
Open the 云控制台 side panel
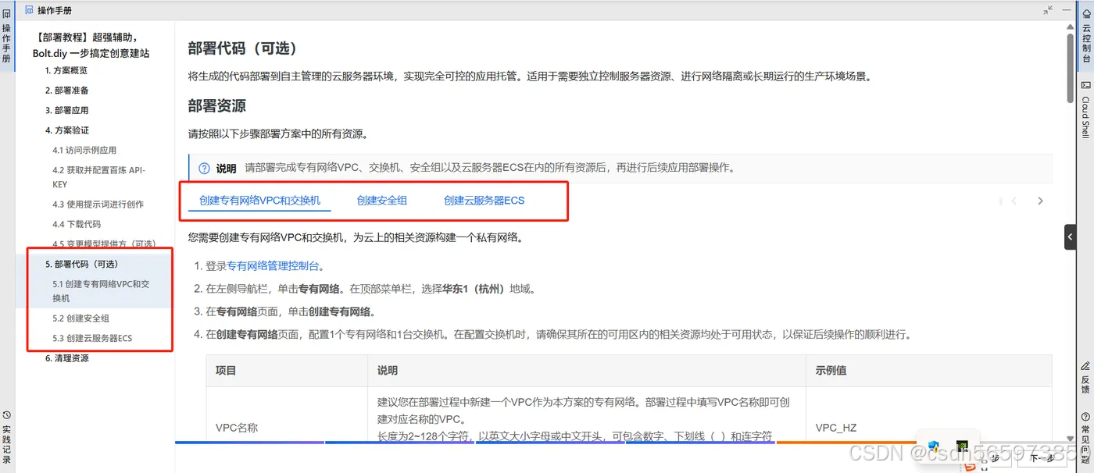1086,35
